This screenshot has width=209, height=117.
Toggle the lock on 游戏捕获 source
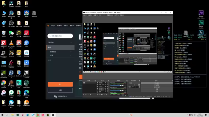[108, 90]
